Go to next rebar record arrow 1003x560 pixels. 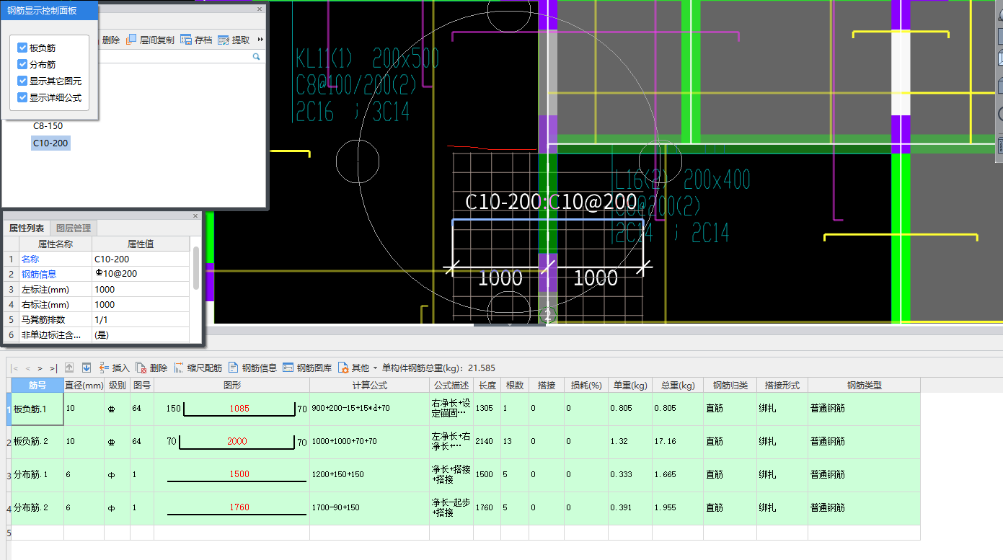[x=40, y=368]
